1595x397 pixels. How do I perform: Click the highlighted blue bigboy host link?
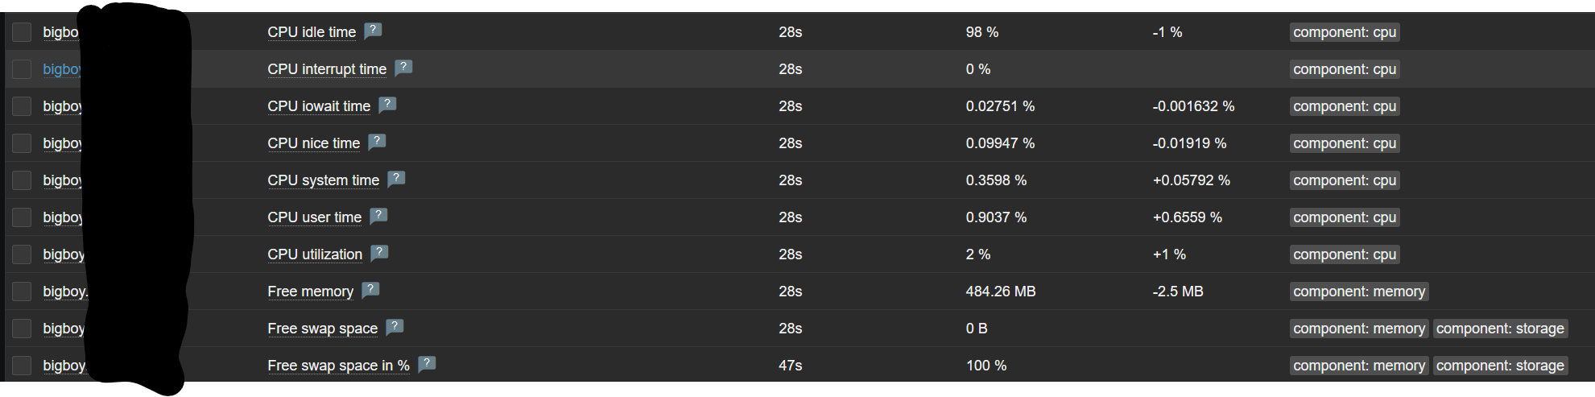click(62, 69)
